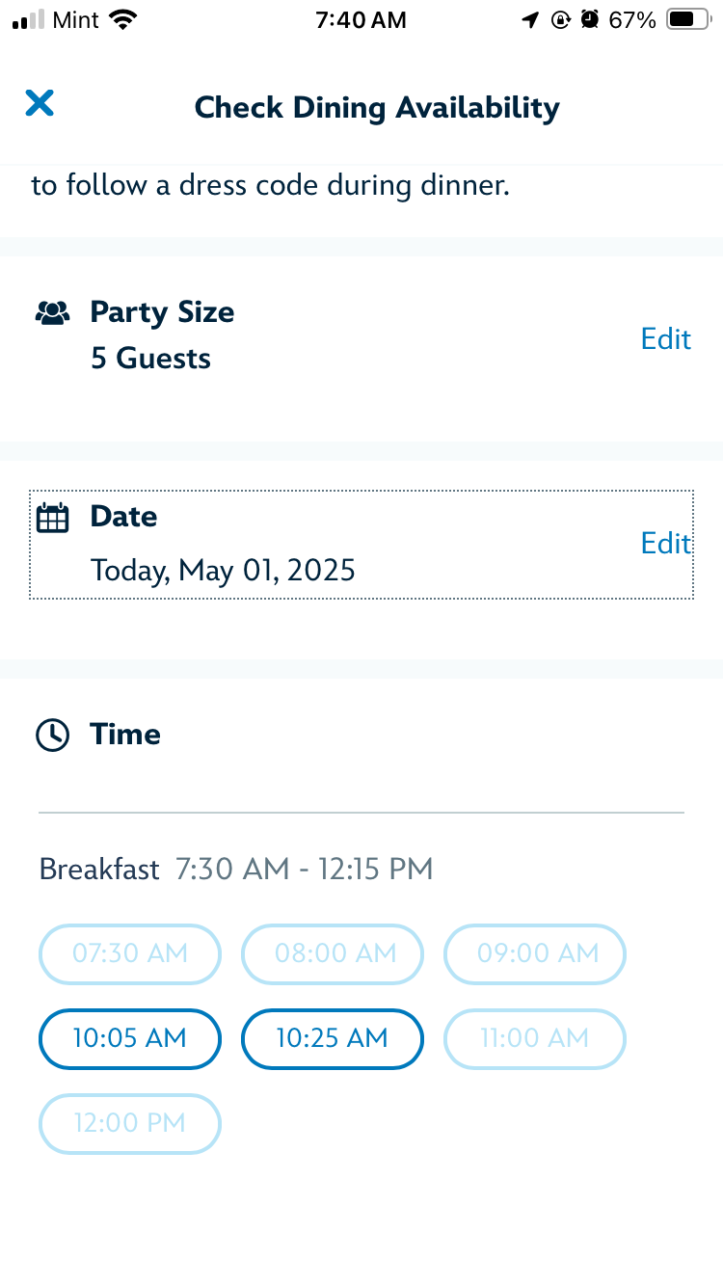The image size is (723, 1286).
Task: Tap the alarm clock status icon
Action: click(x=589, y=19)
